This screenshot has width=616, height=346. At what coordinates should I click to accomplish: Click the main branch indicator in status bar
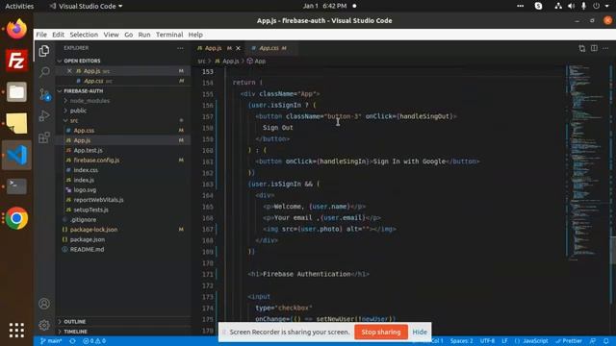click(x=51, y=341)
